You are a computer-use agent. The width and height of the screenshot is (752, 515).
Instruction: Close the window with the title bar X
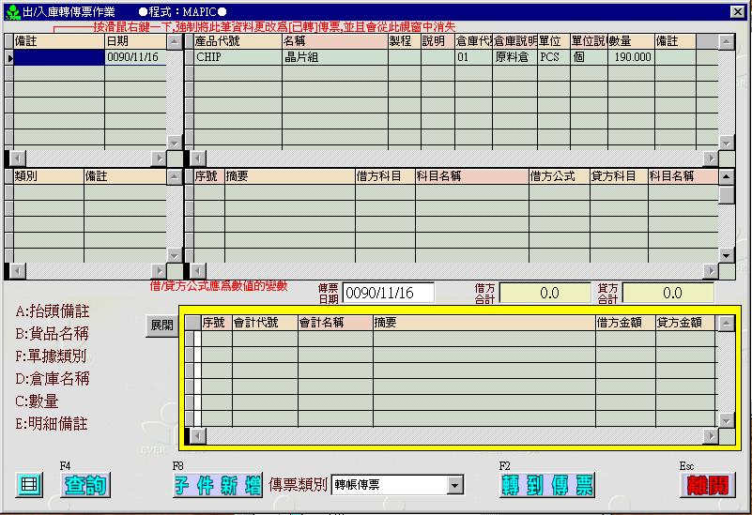[x=739, y=11]
